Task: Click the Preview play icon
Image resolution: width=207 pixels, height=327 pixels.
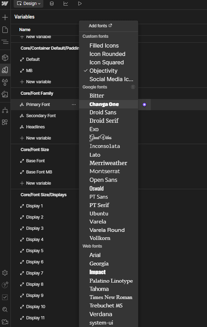Action: point(80,3)
